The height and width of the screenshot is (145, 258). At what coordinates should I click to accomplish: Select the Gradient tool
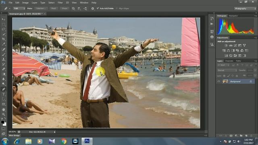(x=4, y=74)
